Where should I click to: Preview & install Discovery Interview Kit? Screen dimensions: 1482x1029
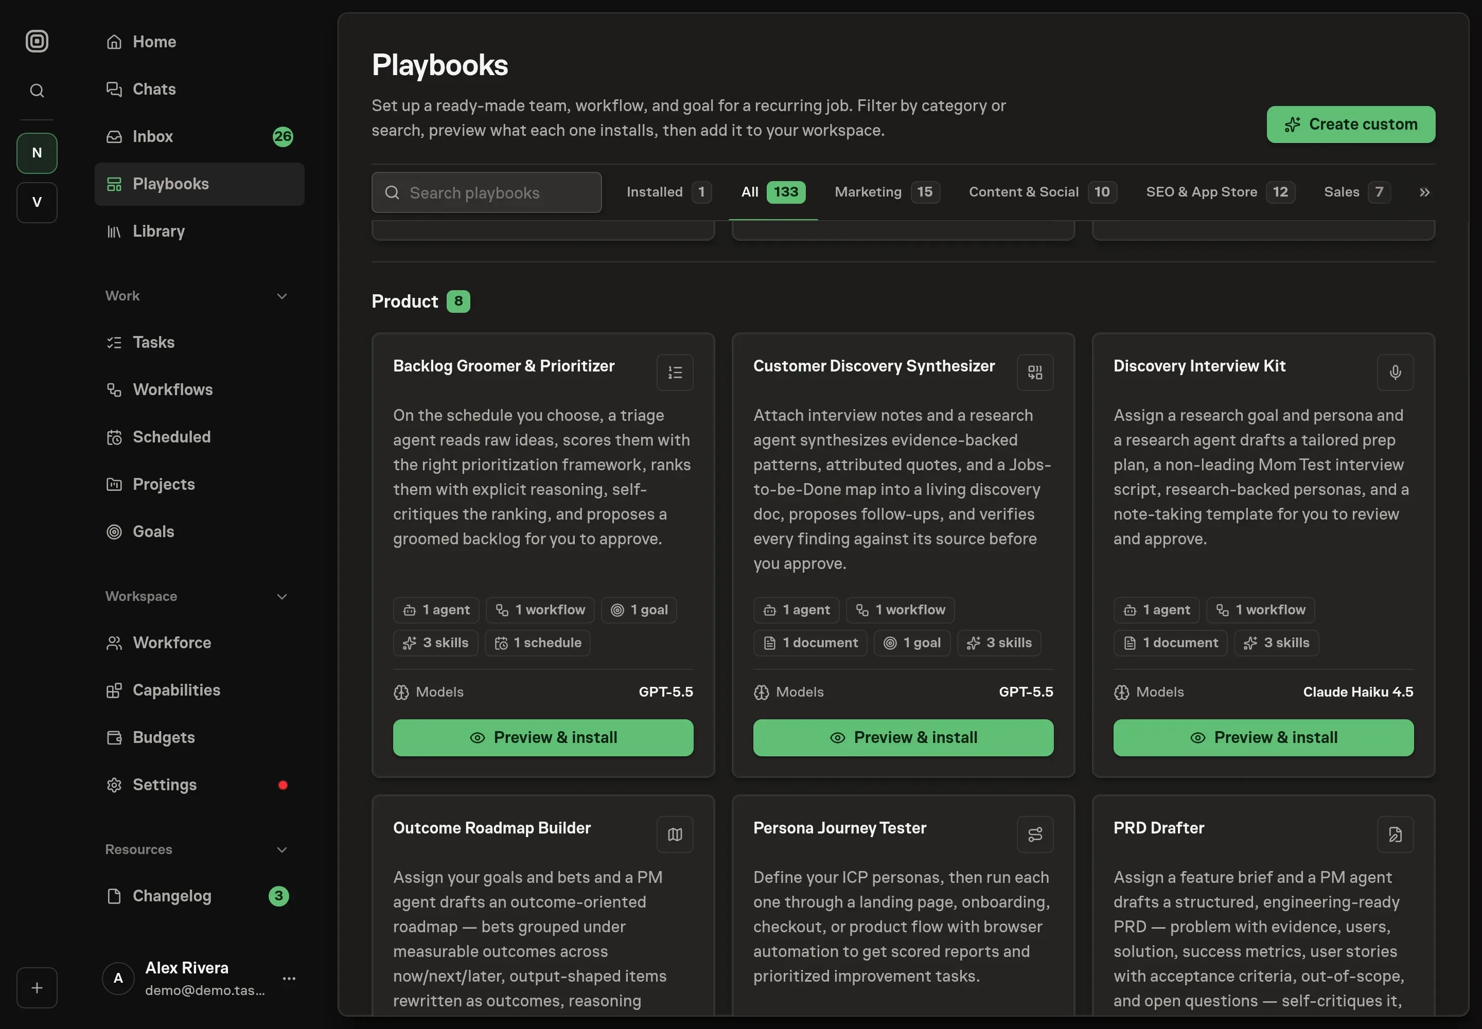(1263, 738)
